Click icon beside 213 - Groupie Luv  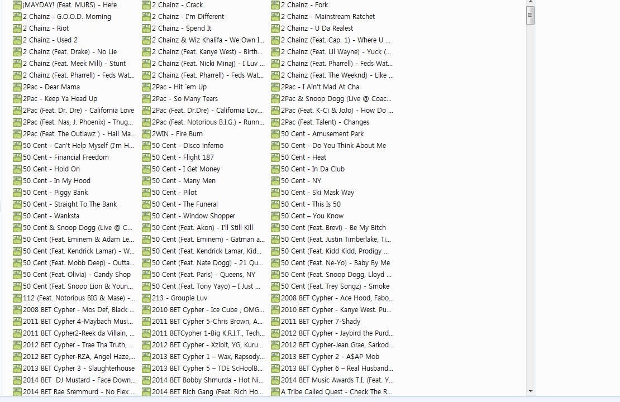click(x=146, y=298)
